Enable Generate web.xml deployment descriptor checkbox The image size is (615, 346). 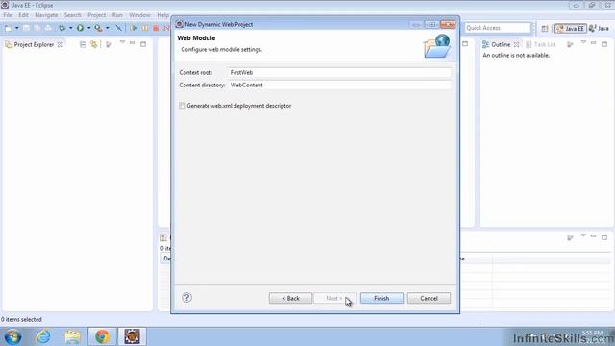point(182,106)
